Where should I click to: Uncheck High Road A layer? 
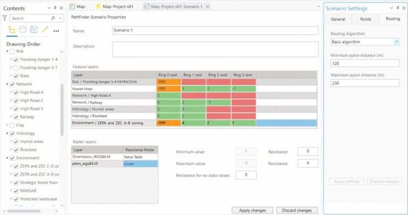pyautogui.click(x=16, y=92)
